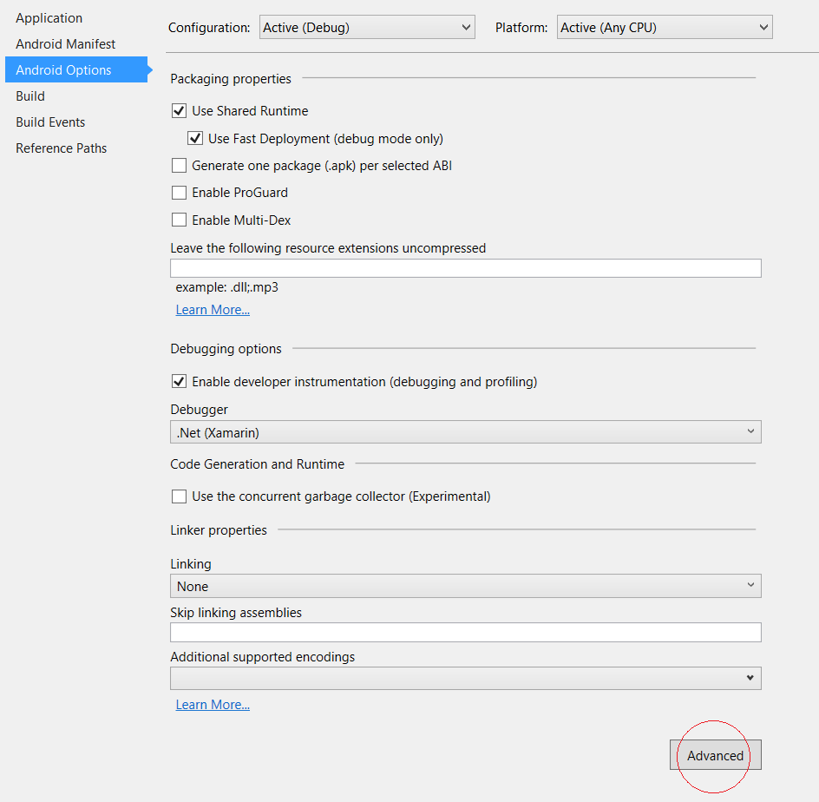The width and height of the screenshot is (819, 802).
Task: Expand the Configuration dropdown
Action: click(x=367, y=28)
